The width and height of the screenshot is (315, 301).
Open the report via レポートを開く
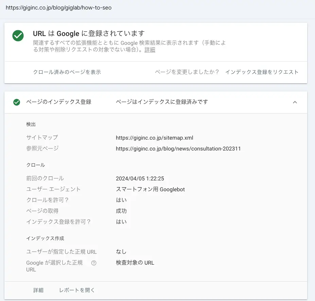coord(77,290)
